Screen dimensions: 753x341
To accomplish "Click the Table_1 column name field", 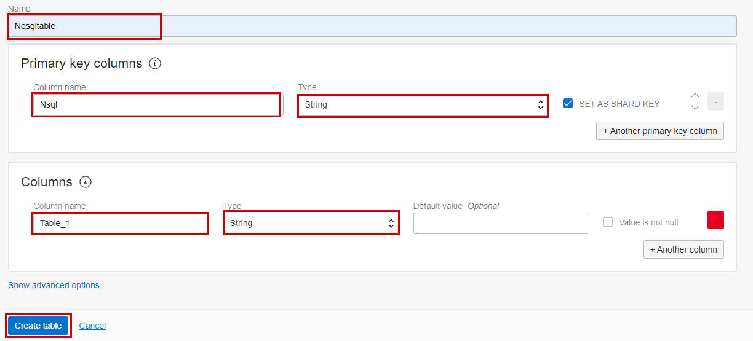I will pos(121,223).
